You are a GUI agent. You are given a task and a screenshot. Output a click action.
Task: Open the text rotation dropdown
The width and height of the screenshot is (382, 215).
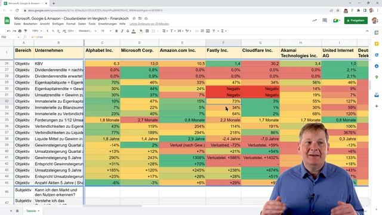pos(188,31)
